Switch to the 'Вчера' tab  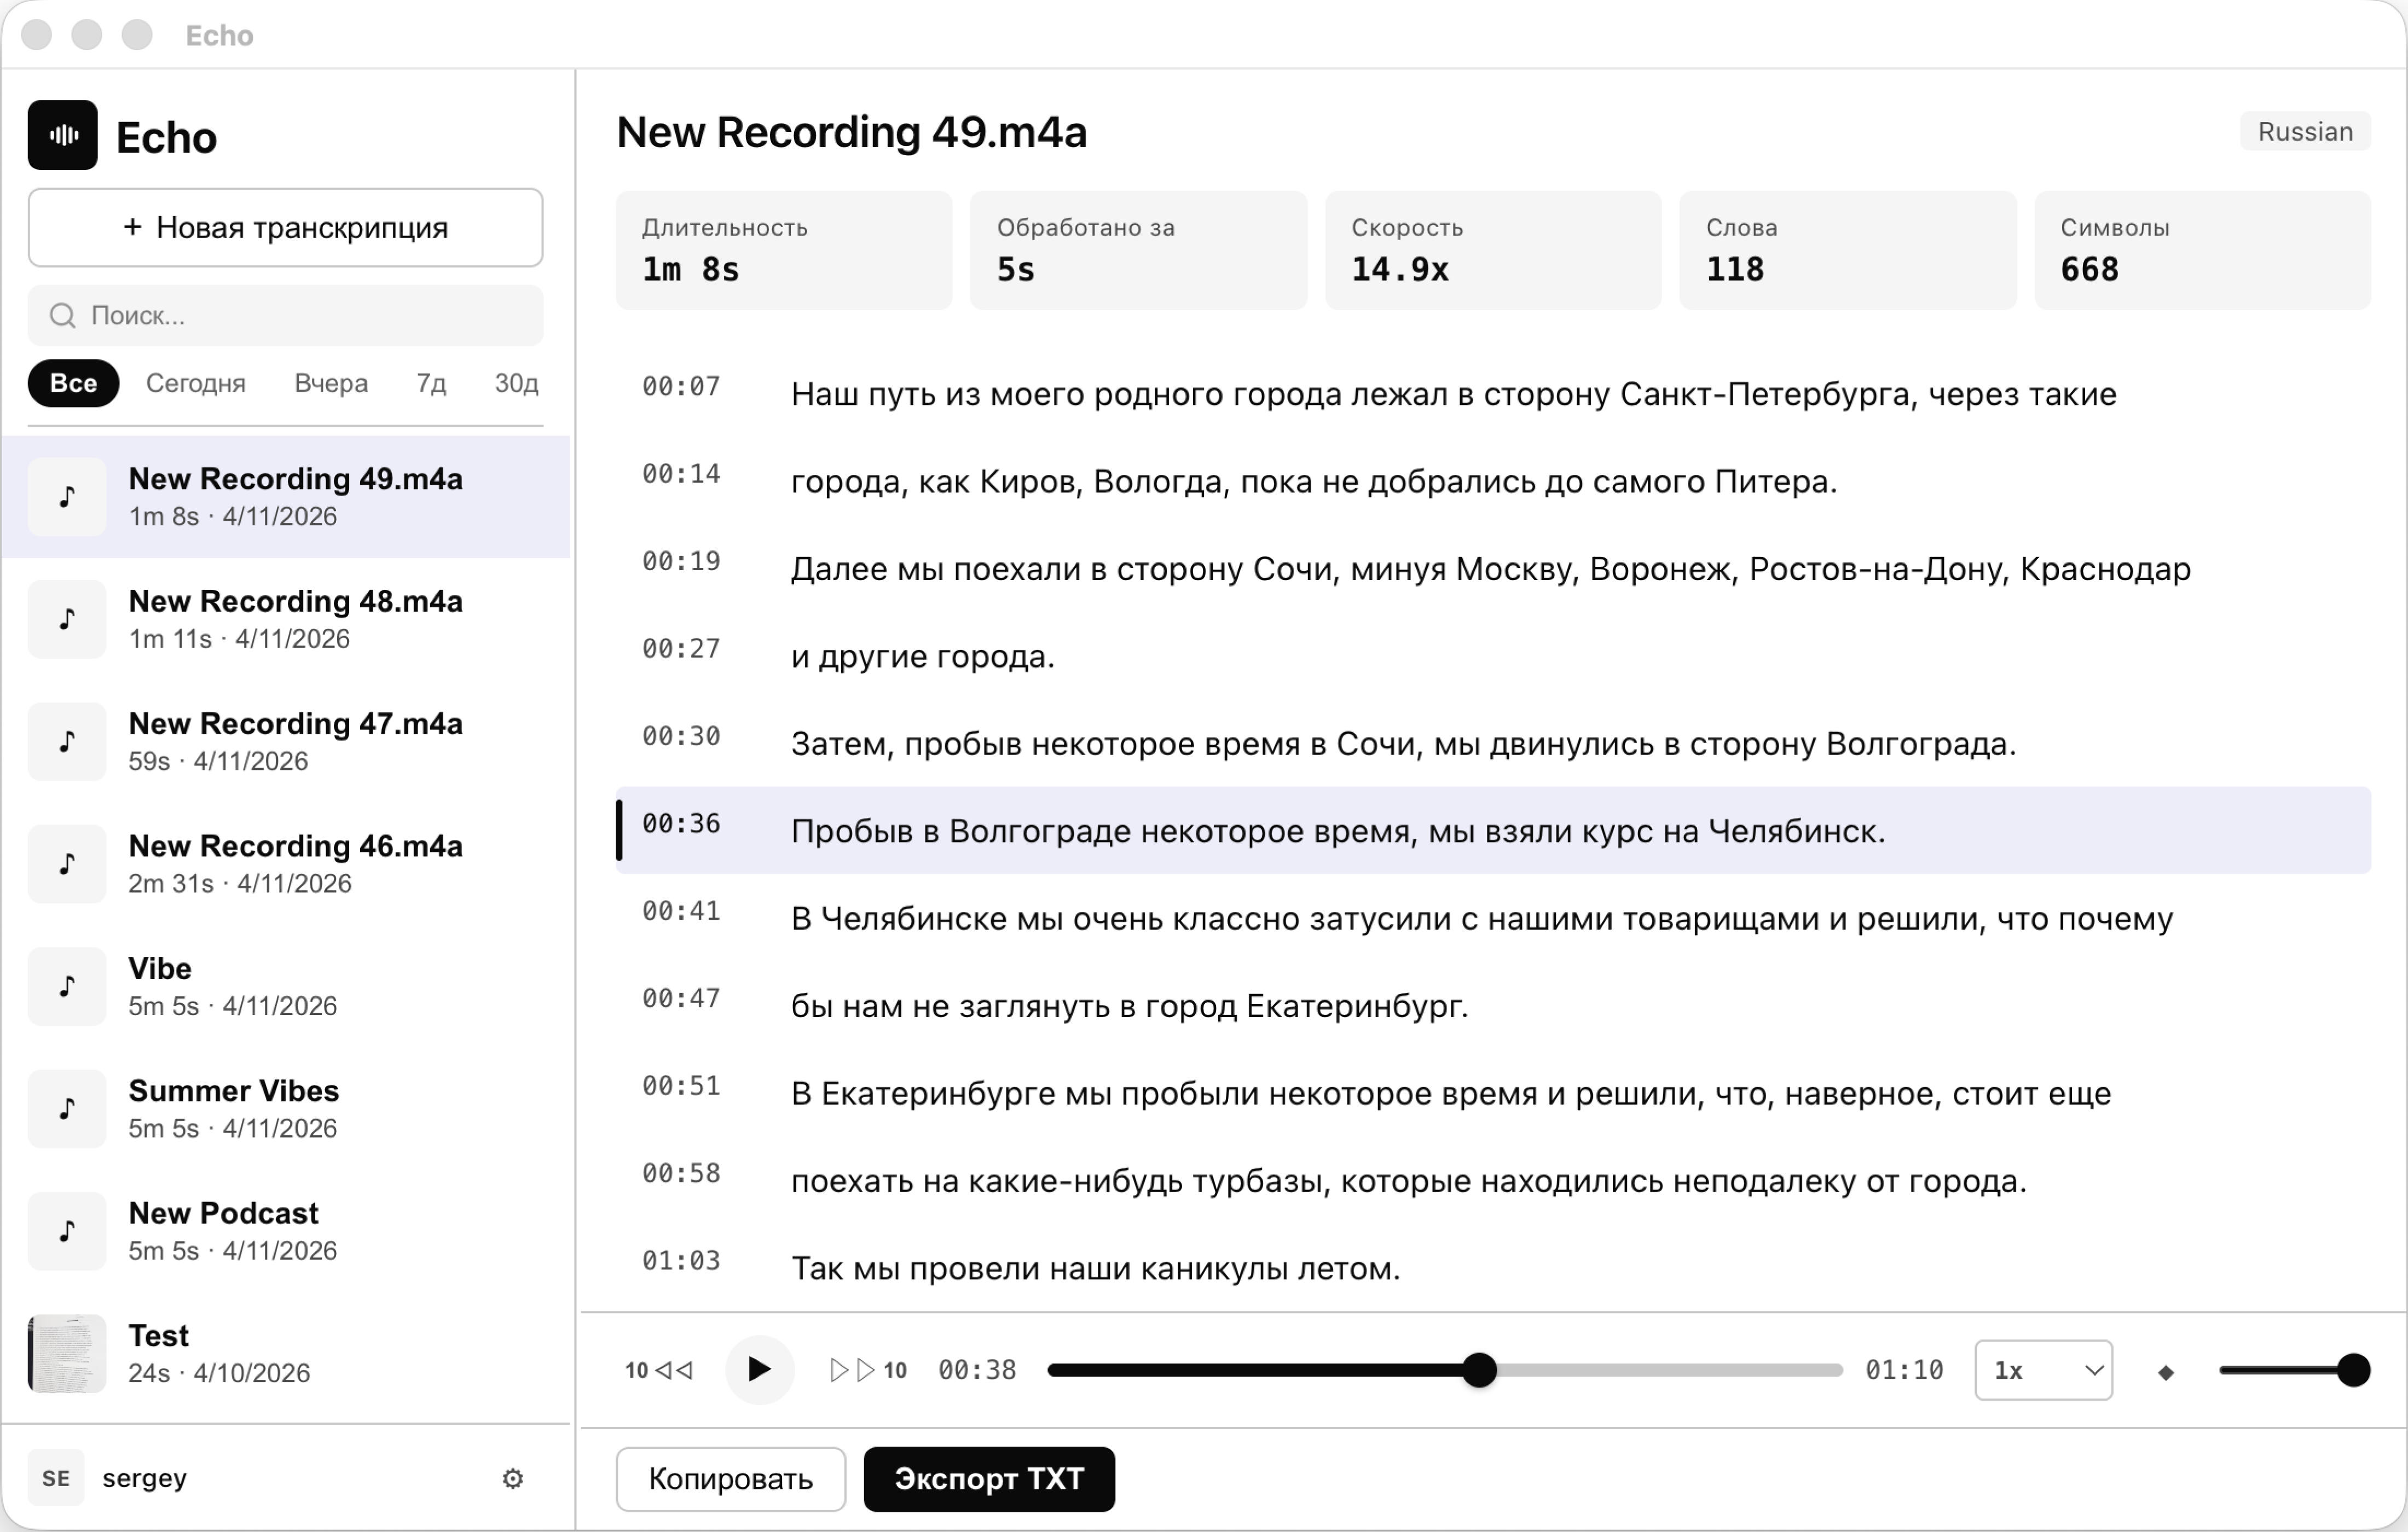coord(330,383)
